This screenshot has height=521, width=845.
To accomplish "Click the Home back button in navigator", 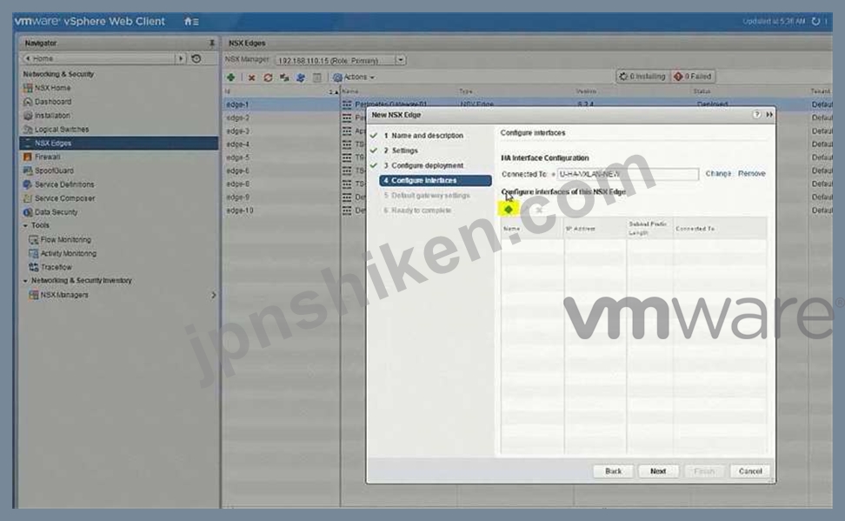I will [97, 58].
